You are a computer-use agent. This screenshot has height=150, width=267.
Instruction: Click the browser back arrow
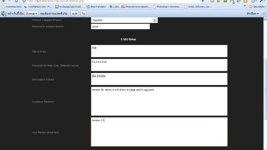4,1
